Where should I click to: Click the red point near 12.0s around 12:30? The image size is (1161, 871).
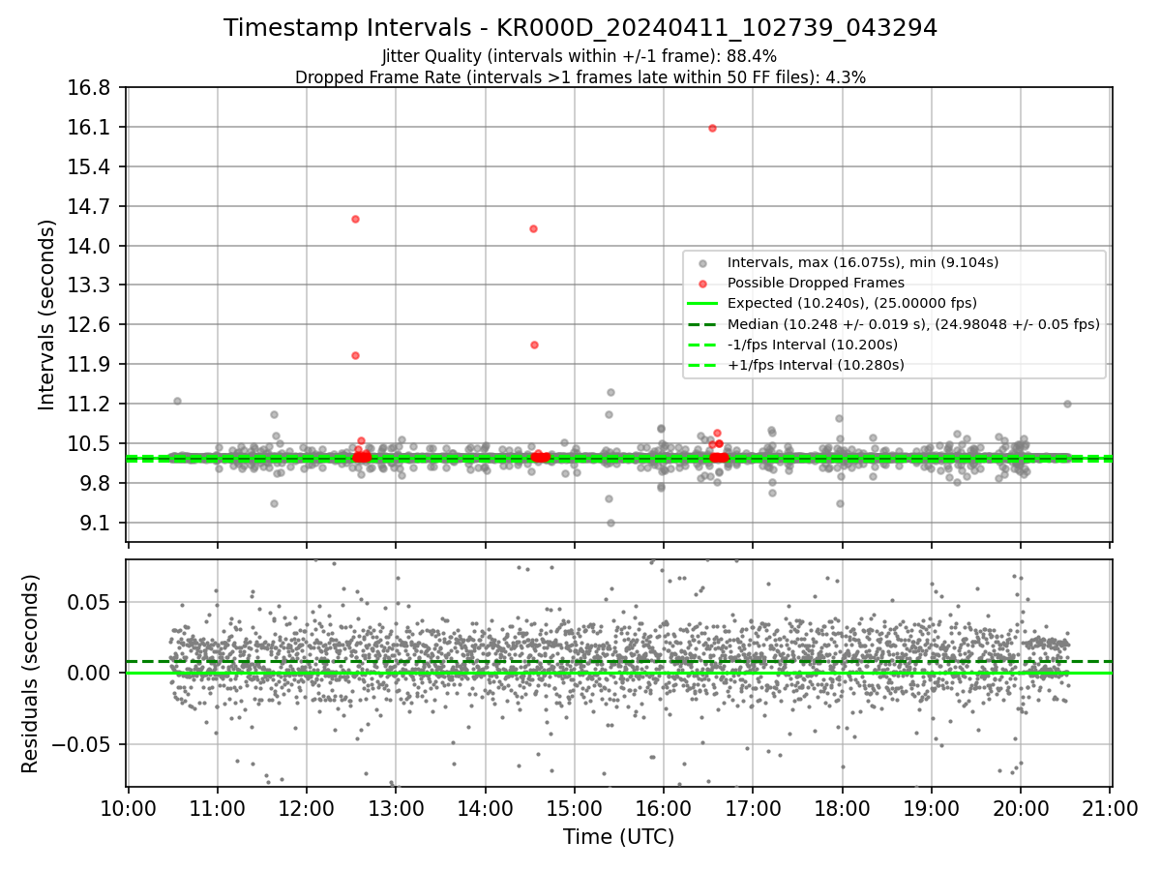(355, 355)
